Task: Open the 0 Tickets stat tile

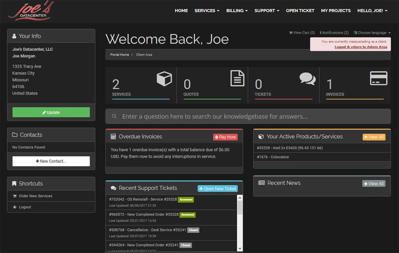Action: [283, 85]
